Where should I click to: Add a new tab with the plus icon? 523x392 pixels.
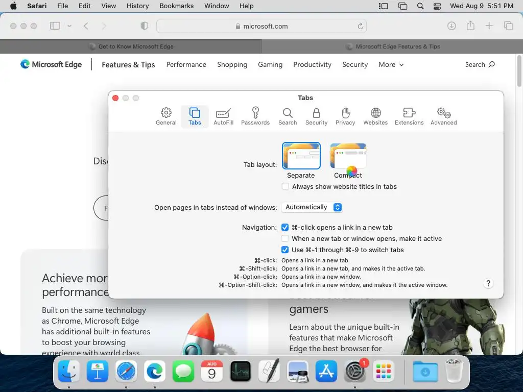pyautogui.click(x=489, y=26)
